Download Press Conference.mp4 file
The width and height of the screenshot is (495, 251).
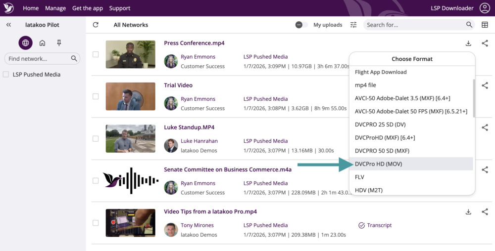point(468,43)
